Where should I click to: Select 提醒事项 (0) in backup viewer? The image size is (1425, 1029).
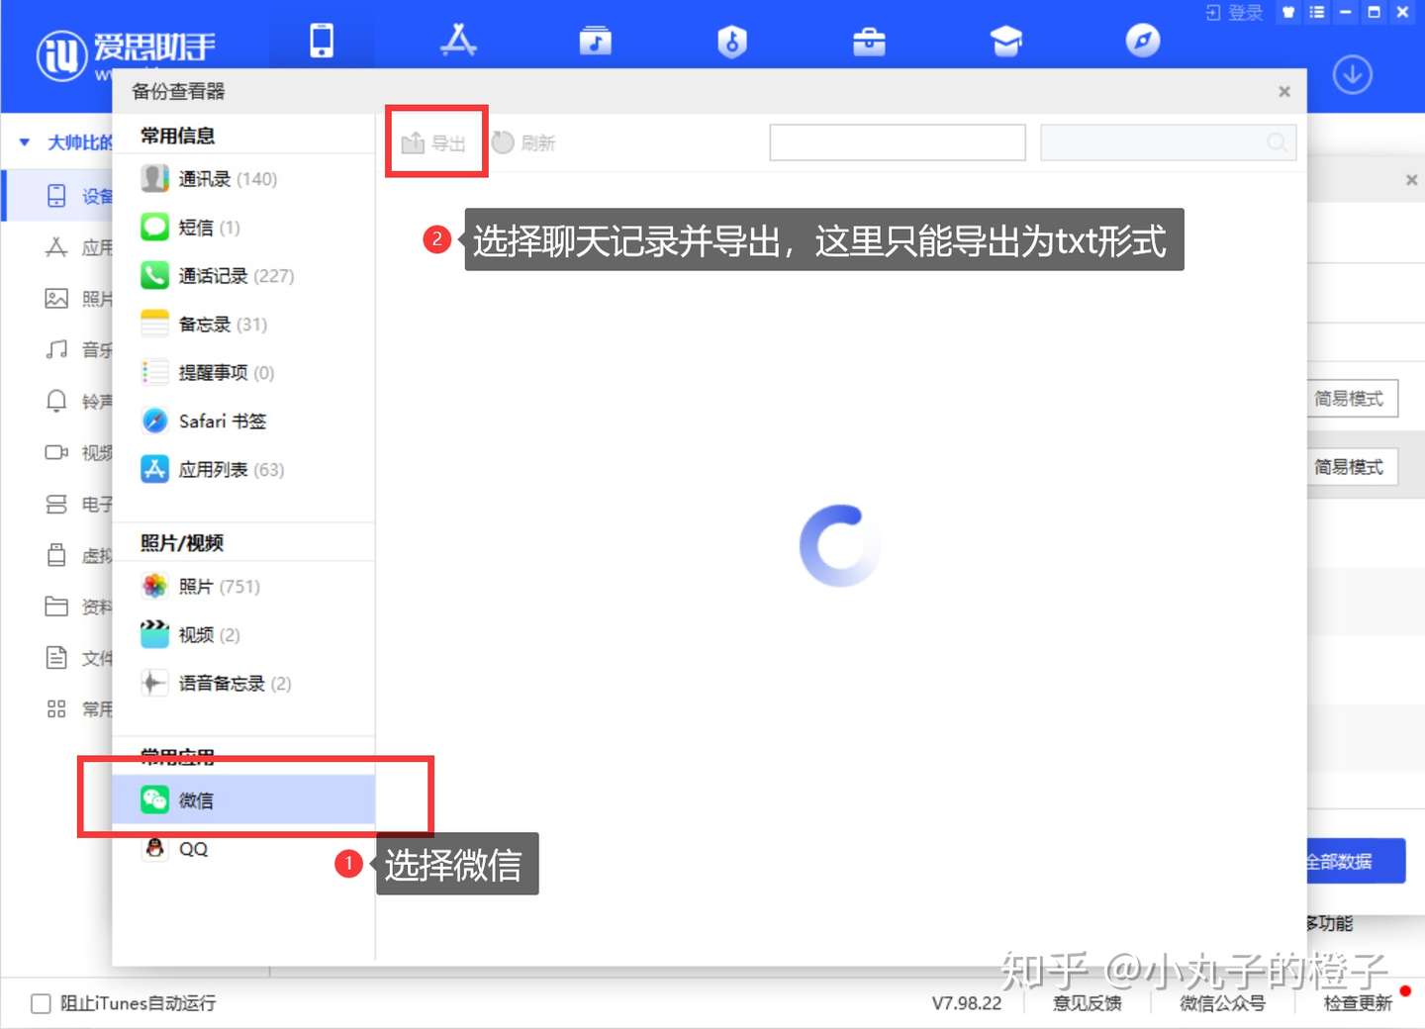point(243,373)
